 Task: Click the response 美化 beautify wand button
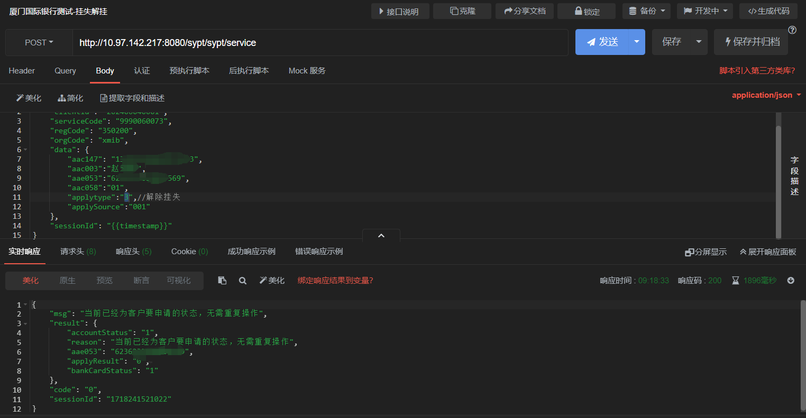tap(271, 281)
